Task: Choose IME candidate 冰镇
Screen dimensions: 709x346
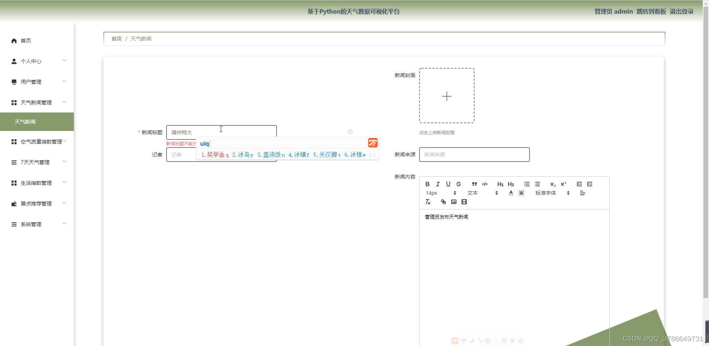Action: [299, 155]
